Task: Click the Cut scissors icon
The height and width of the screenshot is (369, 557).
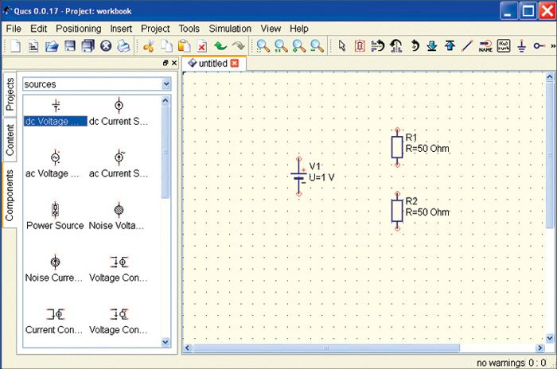Action: 149,46
